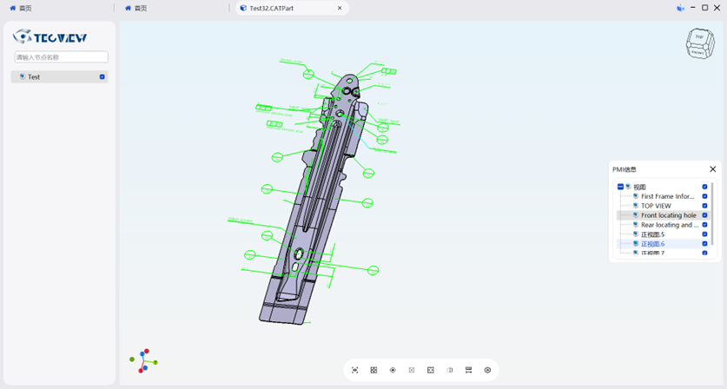Click the hexagon settings icon in bottom toolbar
This screenshot has height=389, width=727.
487,370
